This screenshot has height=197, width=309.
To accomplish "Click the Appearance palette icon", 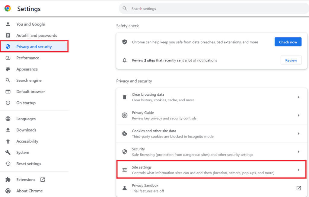I will 8,69.
